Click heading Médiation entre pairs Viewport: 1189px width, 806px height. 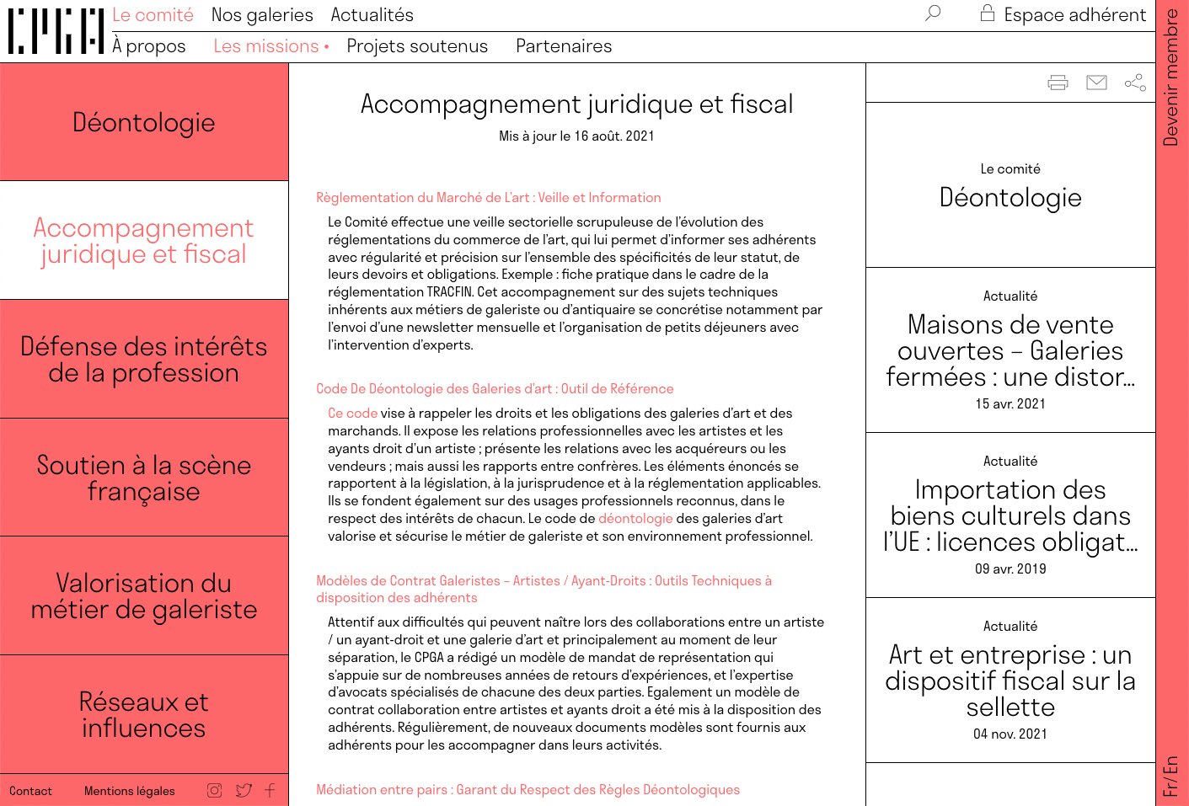tap(528, 790)
